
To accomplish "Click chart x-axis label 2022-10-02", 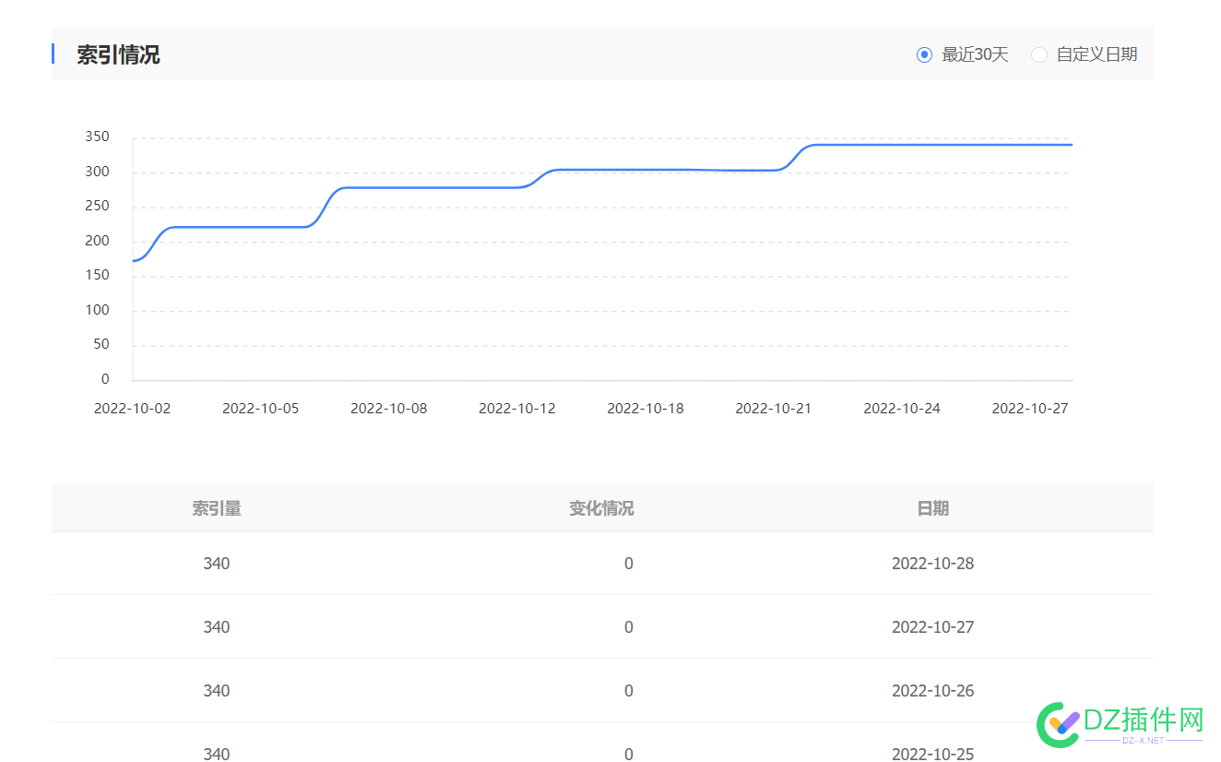I will point(133,408).
